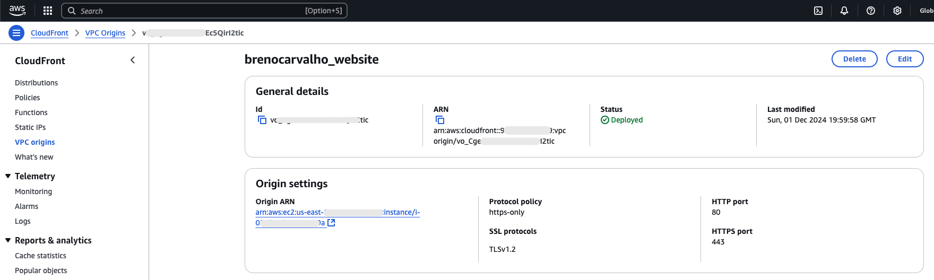
Task: Collapse the CloudFront side panel
Action: [x=133, y=60]
